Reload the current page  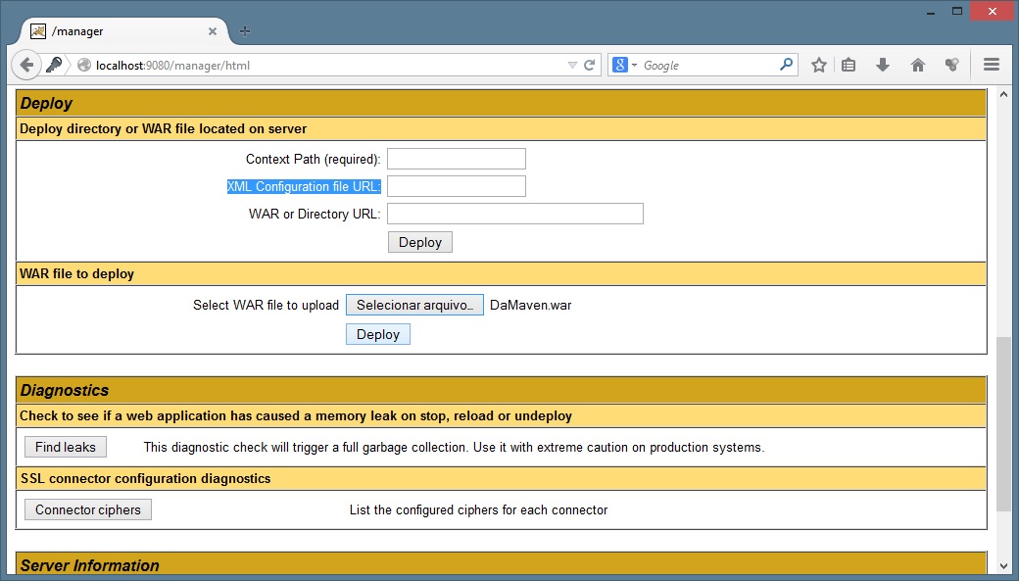pos(590,66)
